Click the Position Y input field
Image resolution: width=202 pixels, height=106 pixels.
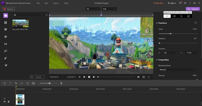(x=191, y=53)
